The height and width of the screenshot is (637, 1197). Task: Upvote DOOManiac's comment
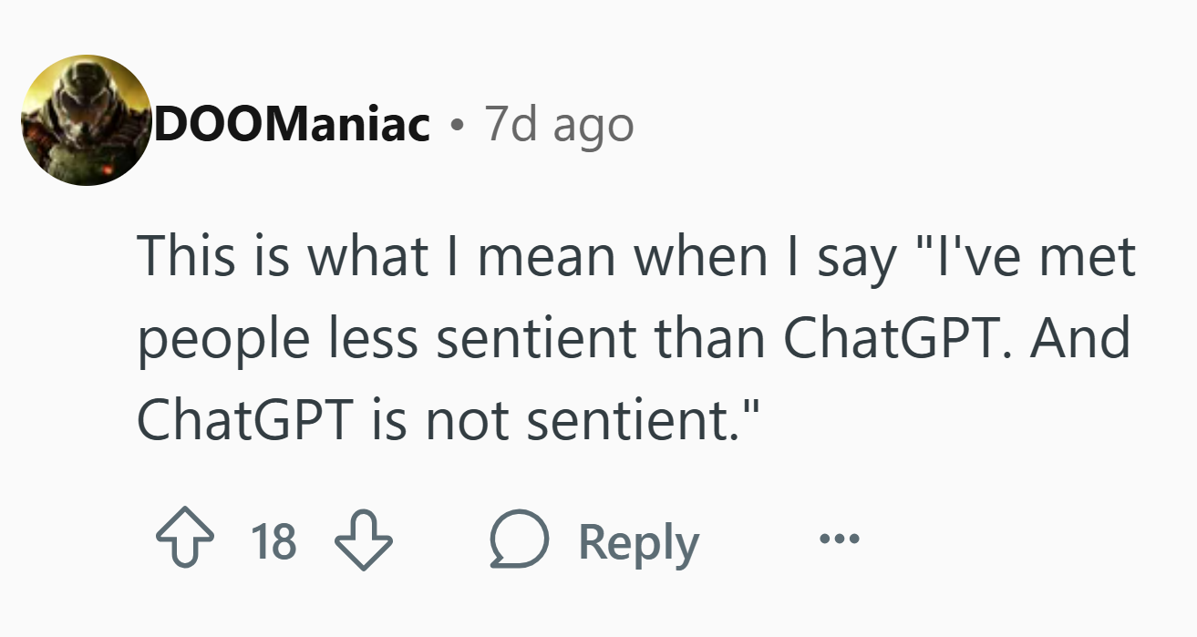[x=181, y=542]
